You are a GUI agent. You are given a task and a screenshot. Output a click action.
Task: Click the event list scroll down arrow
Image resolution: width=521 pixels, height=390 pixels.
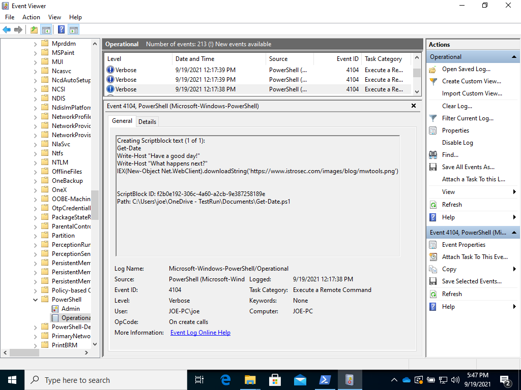click(417, 92)
